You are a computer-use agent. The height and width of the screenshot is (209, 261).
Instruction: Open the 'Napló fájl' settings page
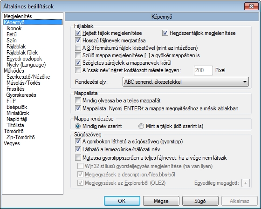point(17,119)
